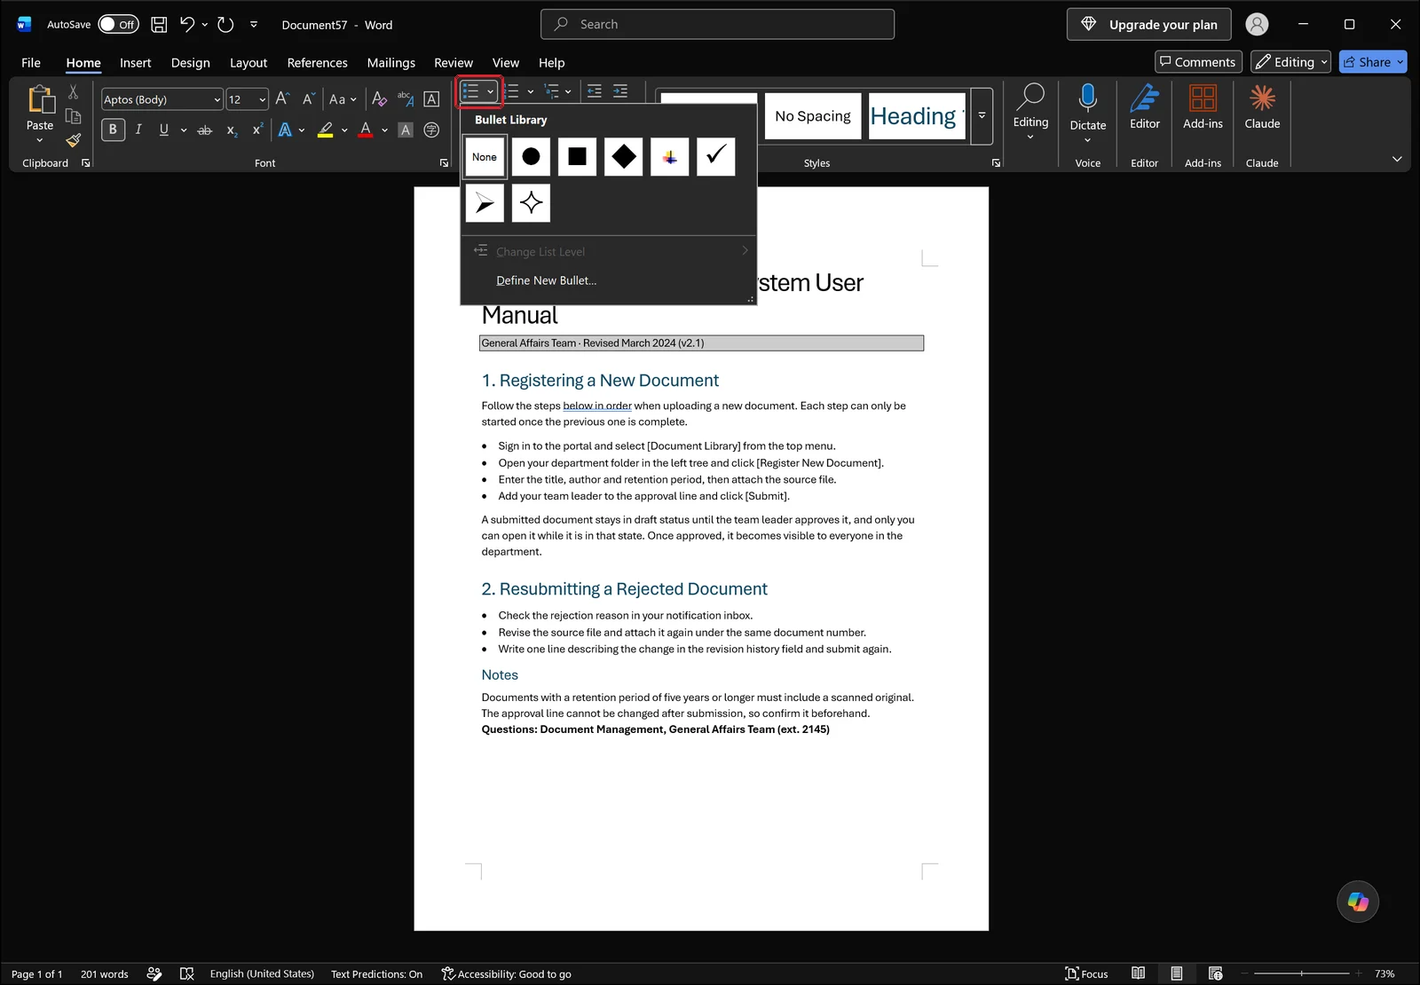Open the font name dropdown

[x=217, y=99]
